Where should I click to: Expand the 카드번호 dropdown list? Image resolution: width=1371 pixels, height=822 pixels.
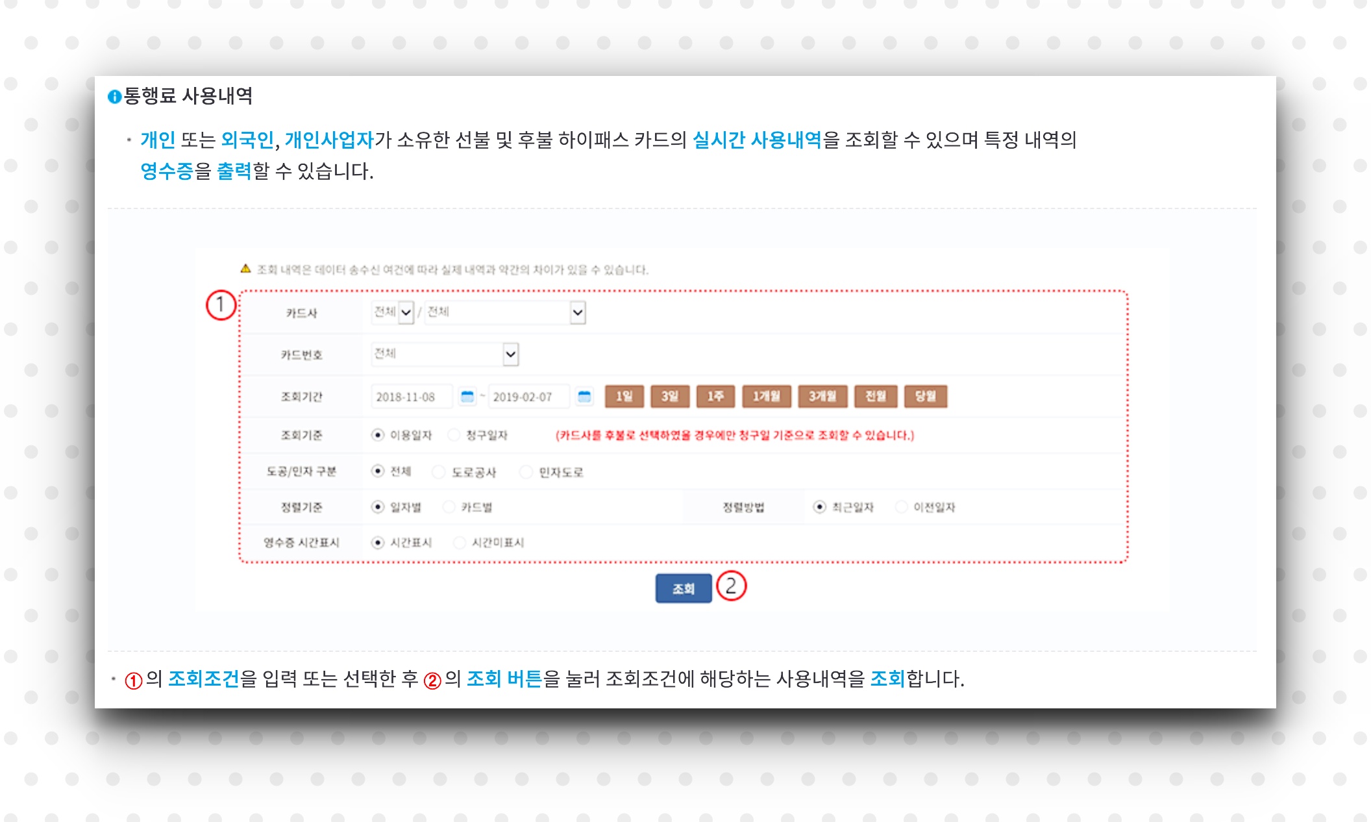pyautogui.click(x=511, y=355)
